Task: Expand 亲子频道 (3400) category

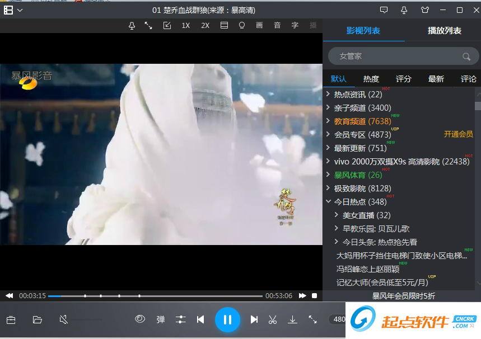Action: point(328,107)
